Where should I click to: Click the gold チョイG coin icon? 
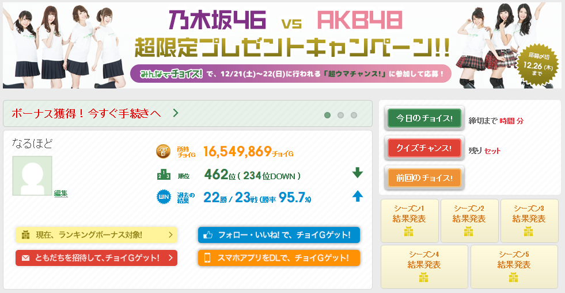tap(163, 151)
